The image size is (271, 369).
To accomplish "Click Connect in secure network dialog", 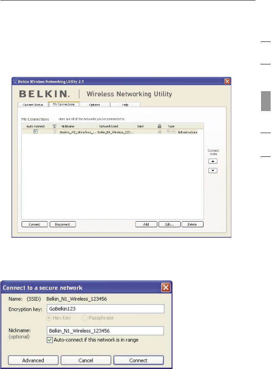I will pos(138,360).
